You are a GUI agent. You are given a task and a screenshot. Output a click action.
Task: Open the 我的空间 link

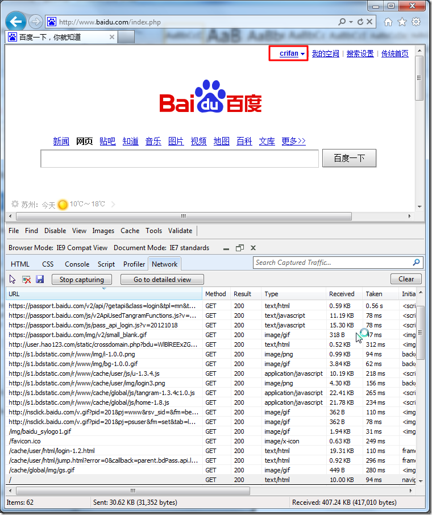tap(325, 53)
